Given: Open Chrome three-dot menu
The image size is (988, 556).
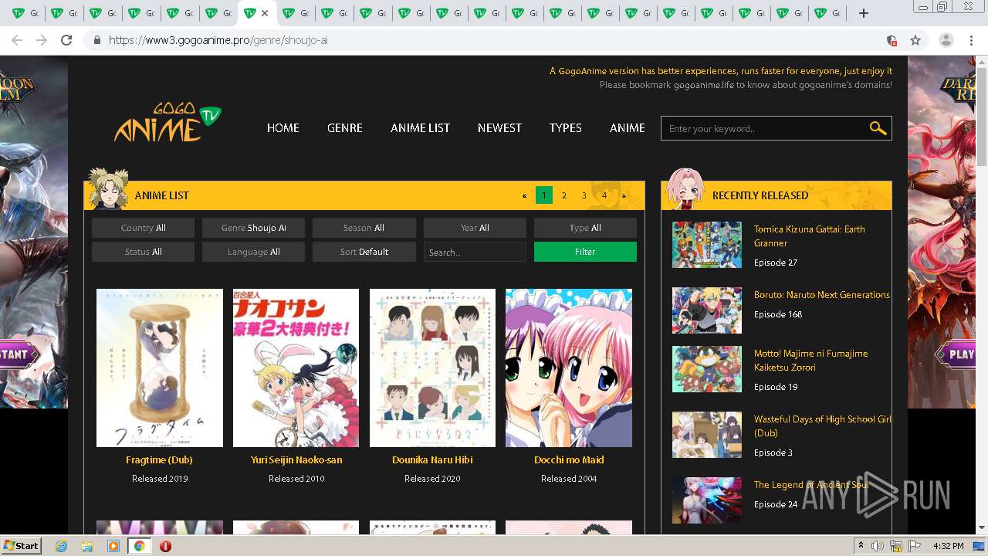Looking at the screenshot, I should point(972,40).
